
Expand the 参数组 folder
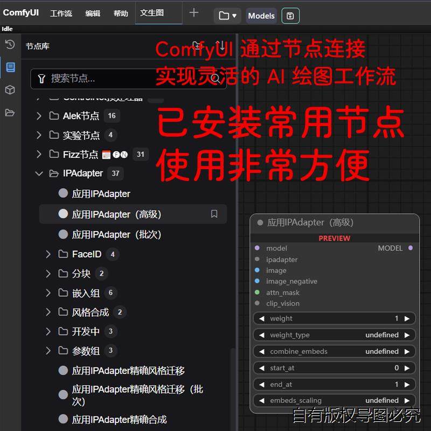point(48,351)
